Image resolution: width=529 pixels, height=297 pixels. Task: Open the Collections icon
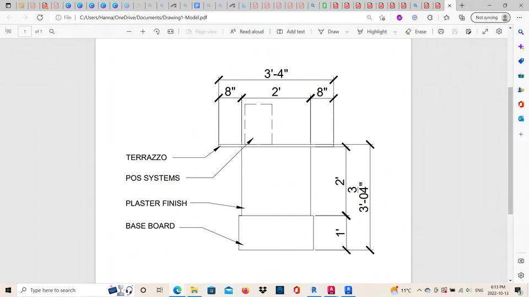[462, 18]
